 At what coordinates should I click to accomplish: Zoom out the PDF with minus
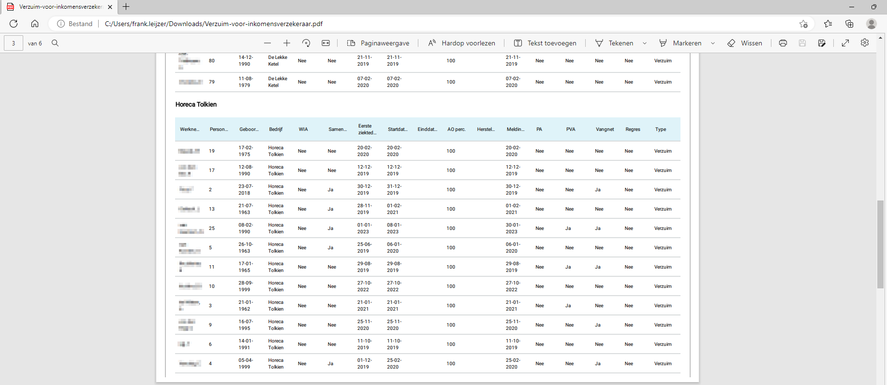(x=267, y=43)
